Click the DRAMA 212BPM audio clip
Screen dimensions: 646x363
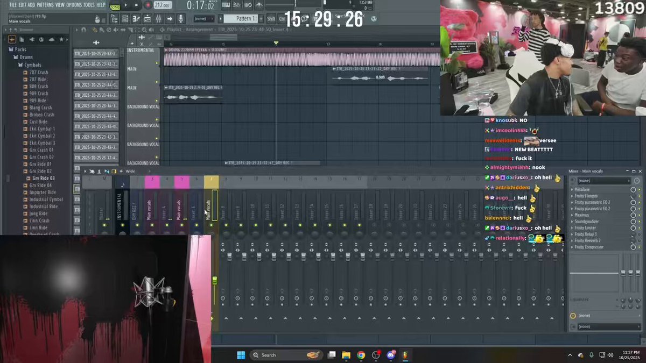[x=301, y=58]
